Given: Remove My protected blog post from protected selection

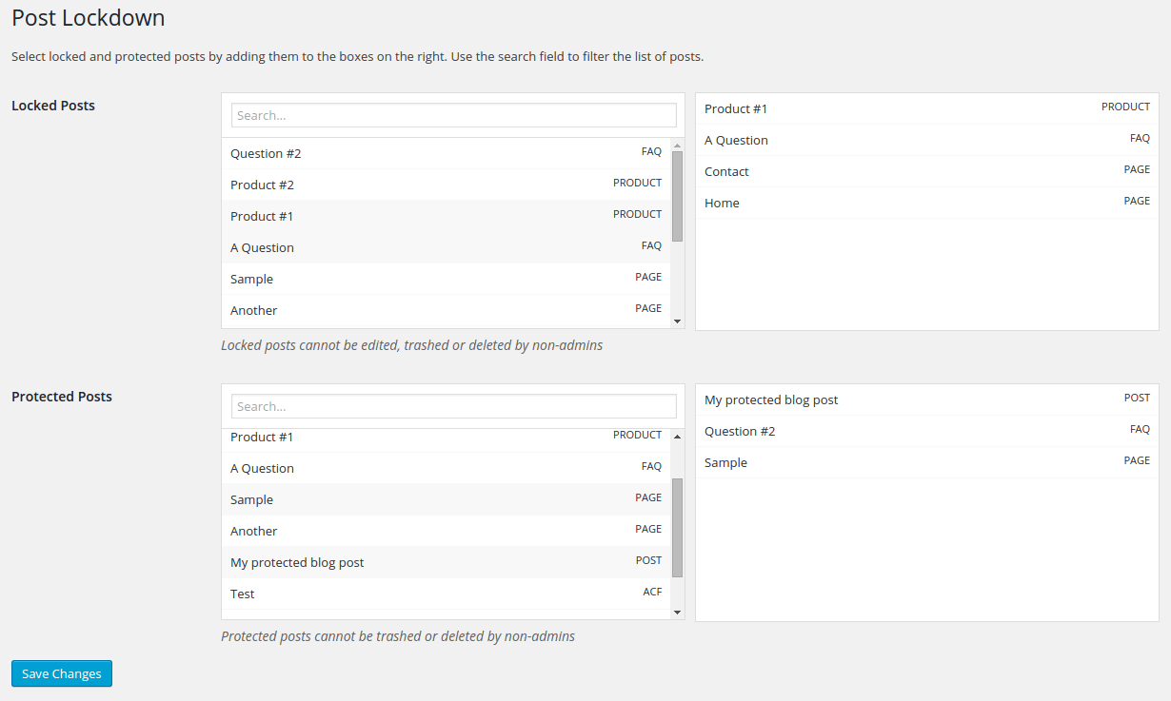Looking at the screenshot, I should pyautogui.click(x=927, y=399).
